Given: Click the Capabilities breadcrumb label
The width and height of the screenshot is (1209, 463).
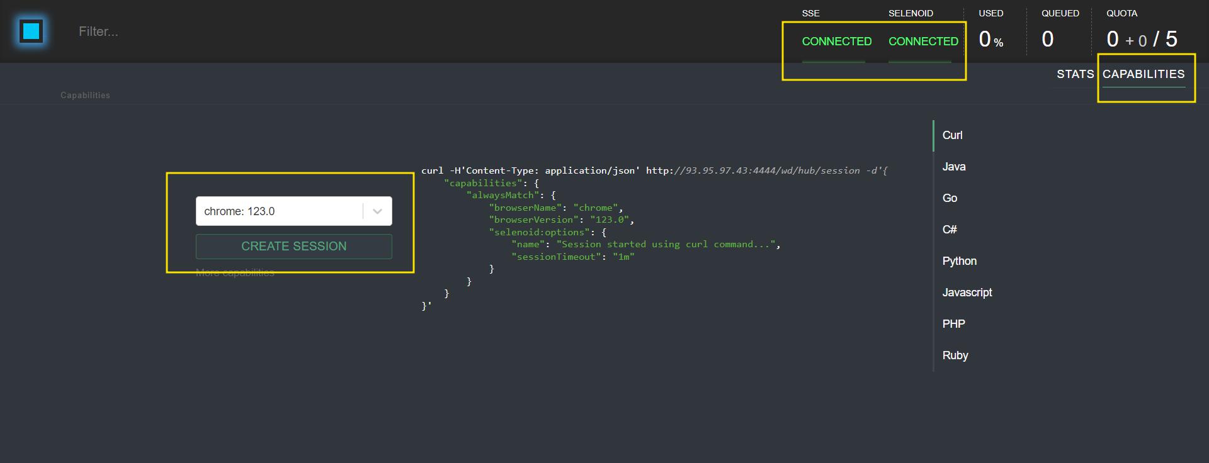Looking at the screenshot, I should click(x=85, y=95).
